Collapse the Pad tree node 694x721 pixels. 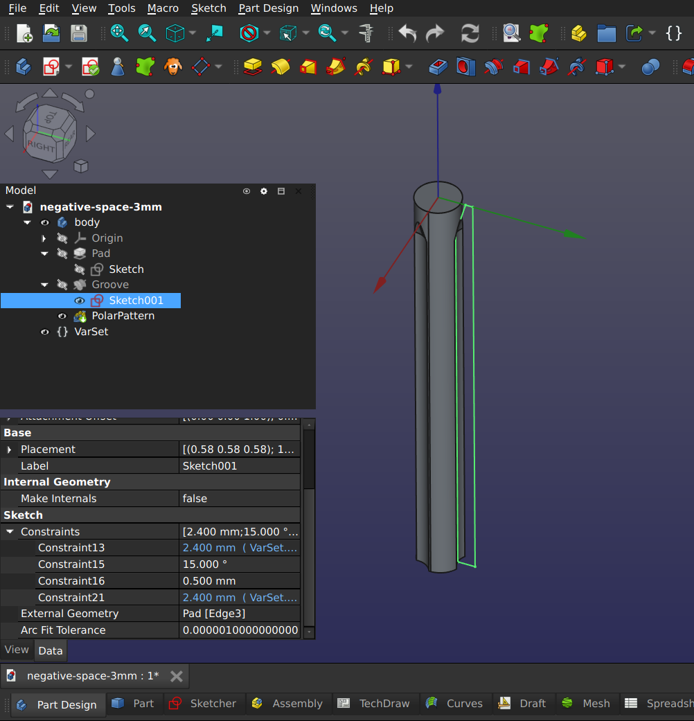click(44, 253)
